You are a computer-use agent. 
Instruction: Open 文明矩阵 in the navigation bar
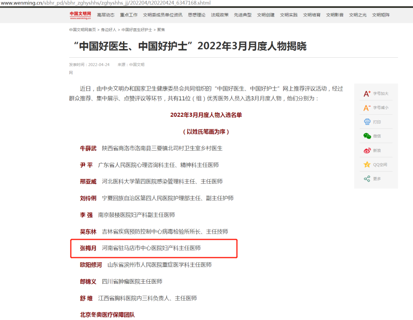(381, 15)
